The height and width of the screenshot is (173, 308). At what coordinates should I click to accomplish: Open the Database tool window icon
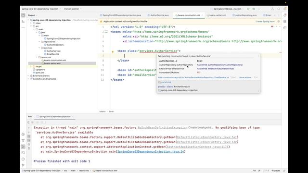click(x=285, y=21)
